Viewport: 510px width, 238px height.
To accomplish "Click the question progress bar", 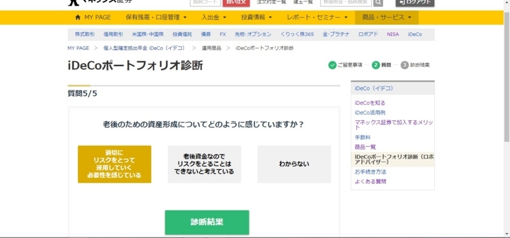I will (204, 85).
